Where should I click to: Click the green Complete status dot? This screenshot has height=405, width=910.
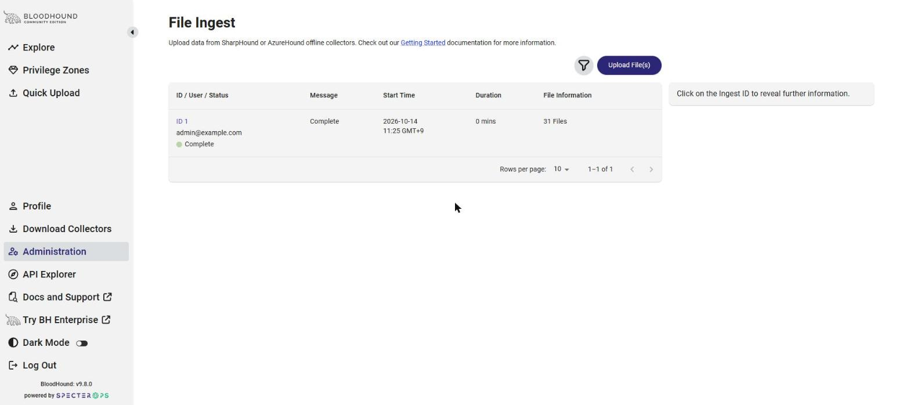tap(179, 144)
